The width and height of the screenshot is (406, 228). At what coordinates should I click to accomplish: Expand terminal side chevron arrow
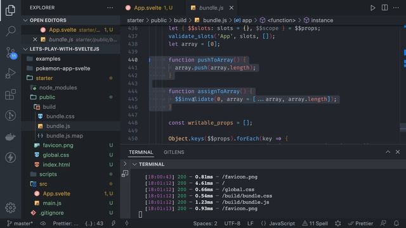(x=125, y=164)
